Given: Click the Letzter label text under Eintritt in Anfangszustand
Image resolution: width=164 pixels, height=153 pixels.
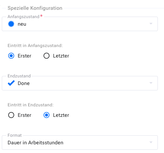Looking at the screenshot, I should coord(61,56).
